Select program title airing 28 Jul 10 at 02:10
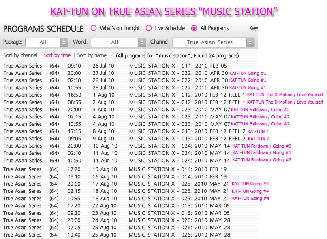 coord(179,80)
